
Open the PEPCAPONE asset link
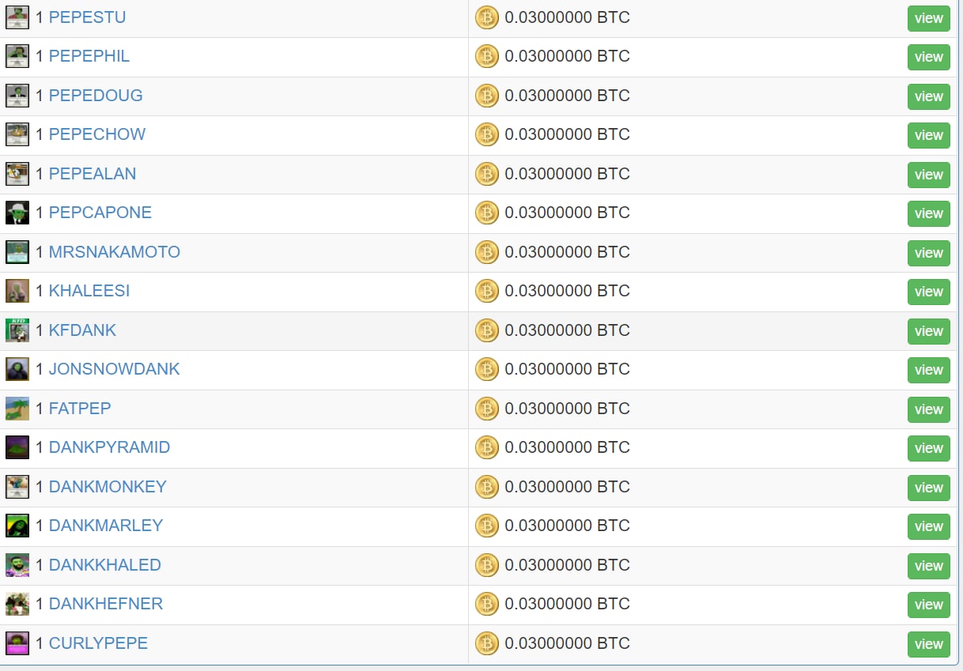100,213
